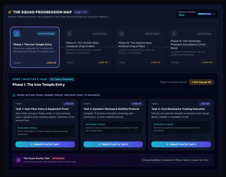Click the Active Stage badge
The image size is (226, 177).
pyautogui.click(x=46, y=34)
